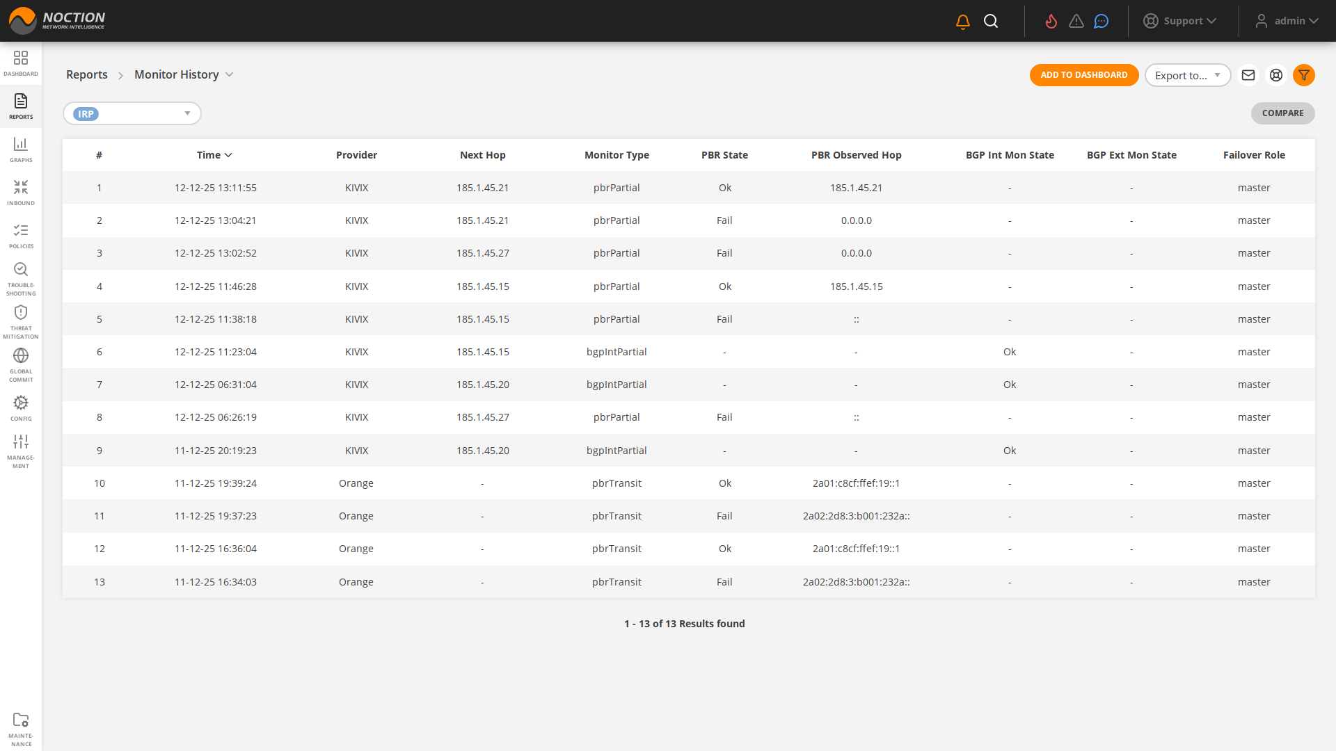This screenshot has width=1336, height=751.
Task: Click the search magnifier icon
Action: [991, 22]
